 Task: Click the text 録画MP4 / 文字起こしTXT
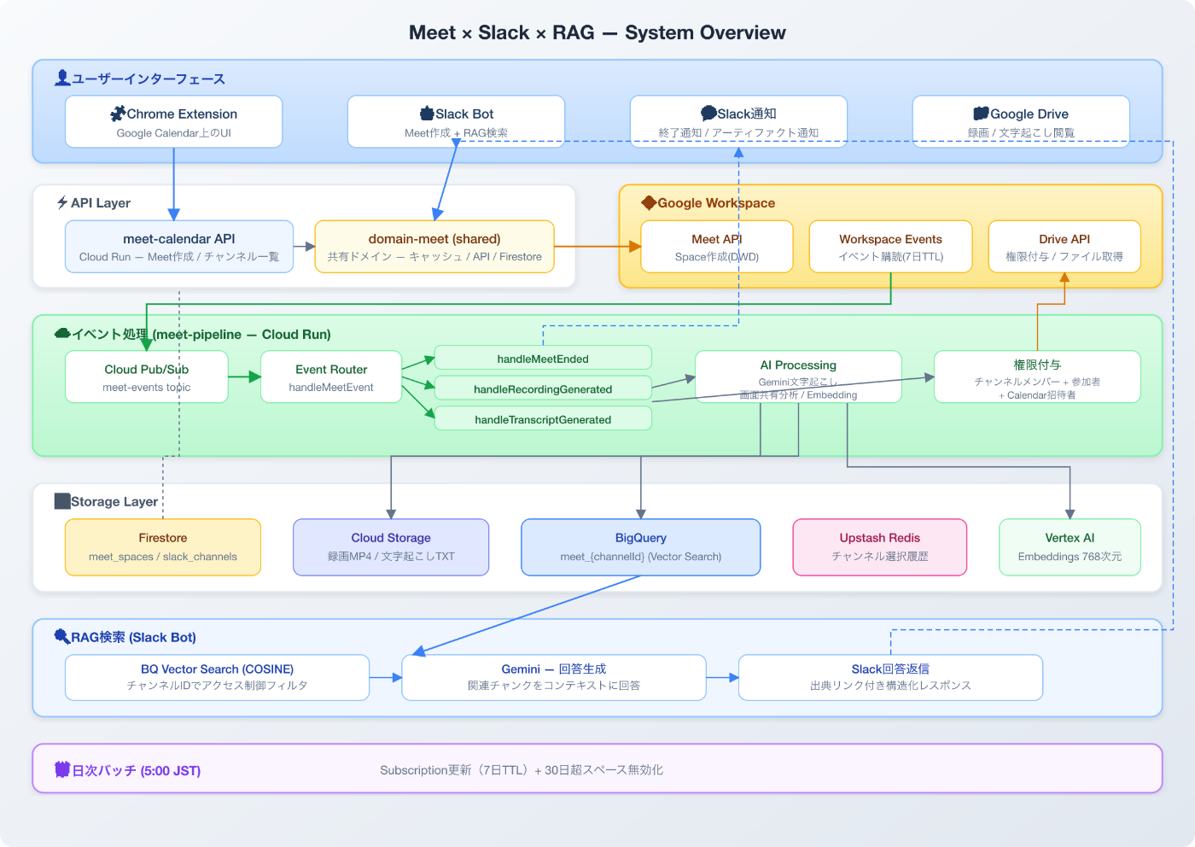pyautogui.click(x=391, y=557)
